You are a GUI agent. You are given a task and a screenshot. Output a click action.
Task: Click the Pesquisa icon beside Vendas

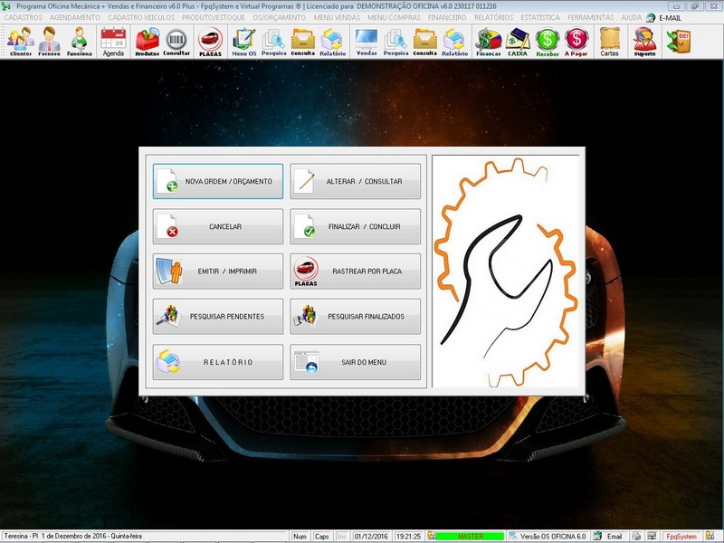(x=395, y=41)
